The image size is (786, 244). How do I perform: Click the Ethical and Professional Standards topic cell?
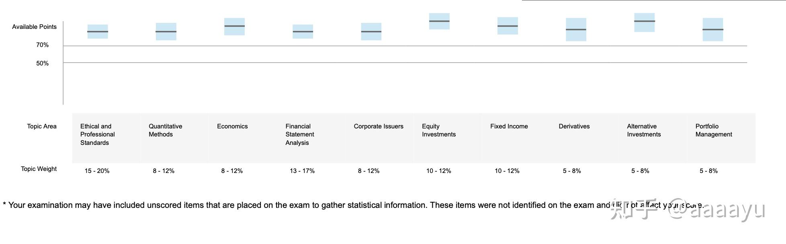tap(106, 138)
